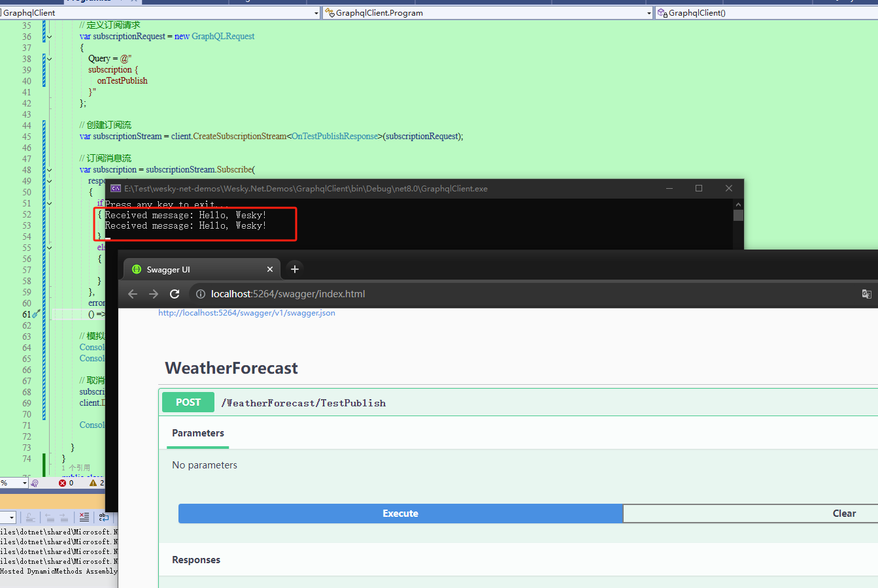This screenshot has height=588, width=878.
Task: Toggle word wrap in Output panel
Action: pyautogui.click(x=103, y=517)
